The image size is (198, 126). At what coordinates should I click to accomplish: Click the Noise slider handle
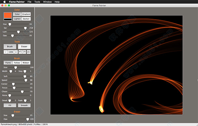click(10, 95)
